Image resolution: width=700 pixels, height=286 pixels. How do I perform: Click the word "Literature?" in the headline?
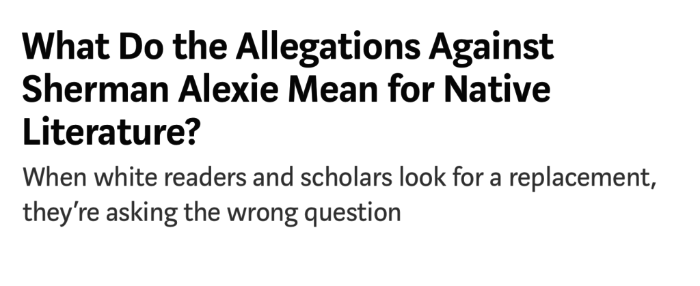point(109,132)
